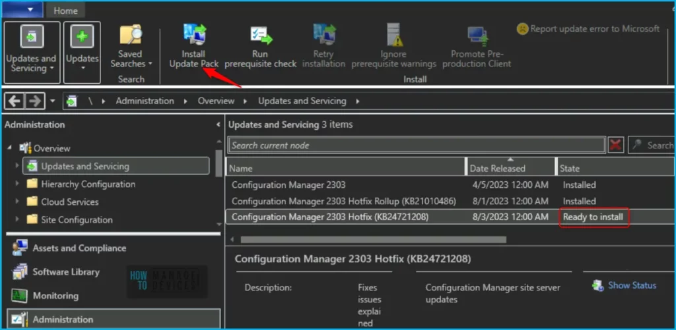This screenshot has height=330, width=676.
Task: Open Saved Searches folder icon
Action: pyautogui.click(x=131, y=34)
